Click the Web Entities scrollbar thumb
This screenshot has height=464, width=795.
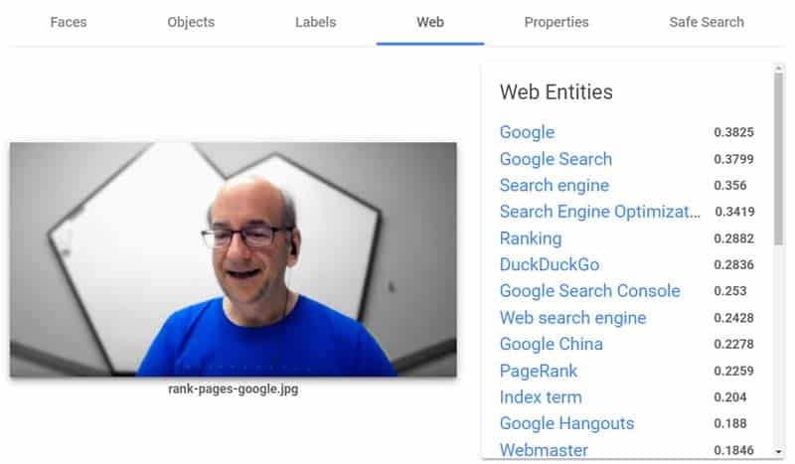tap(778, 159)
